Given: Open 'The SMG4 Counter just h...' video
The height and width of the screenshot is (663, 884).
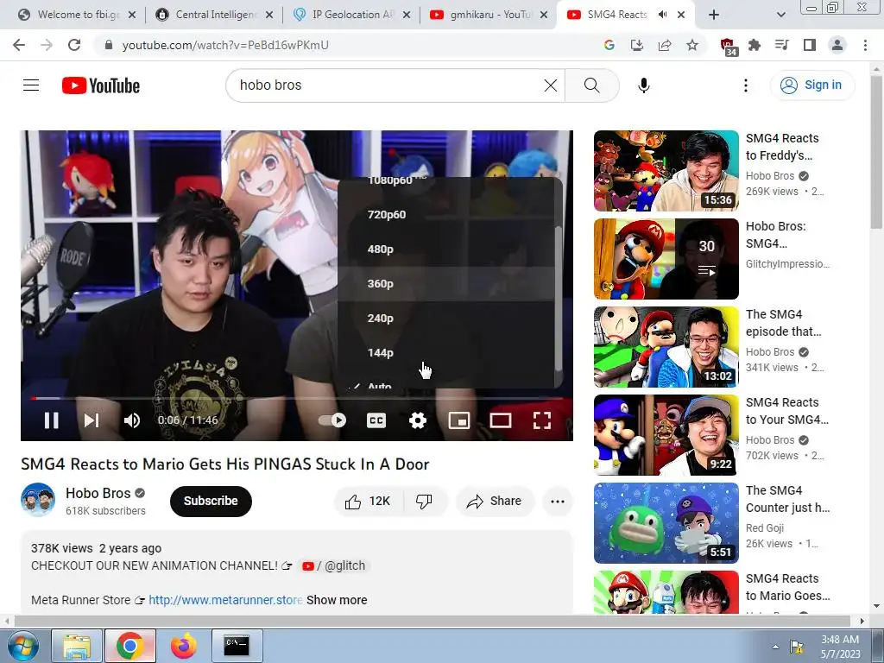Looking at the screenshot, I should pyautogui.click(x=666, y=522).
